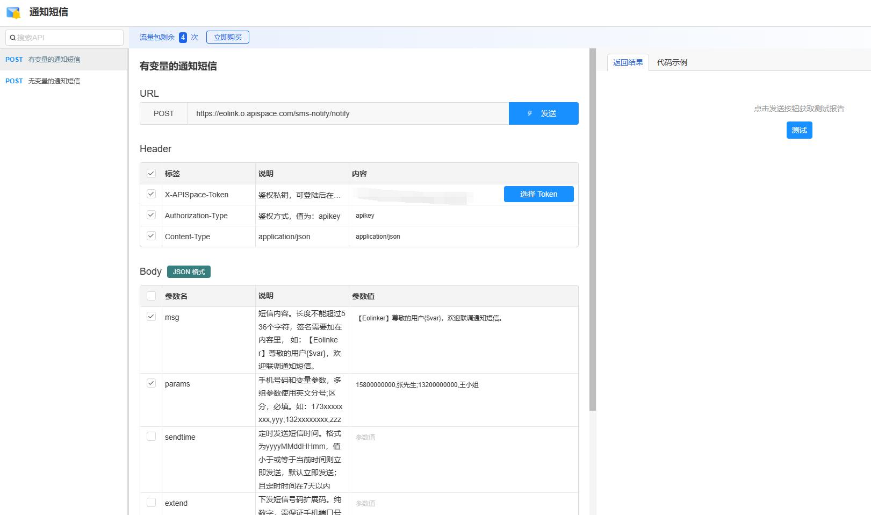Switch to the 返回结果 tab

[628, 62]
